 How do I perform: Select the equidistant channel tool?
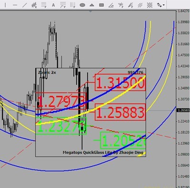(x=34, y=5)
